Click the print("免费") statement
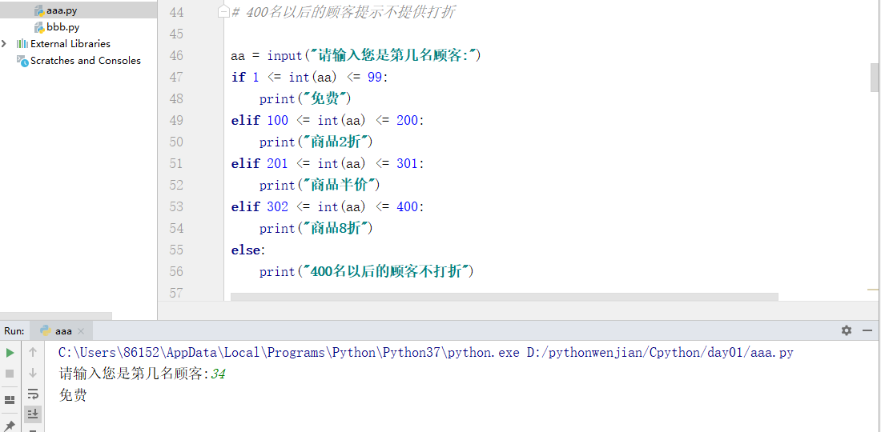This screenshot has height=432, width=881. point(305,98)
